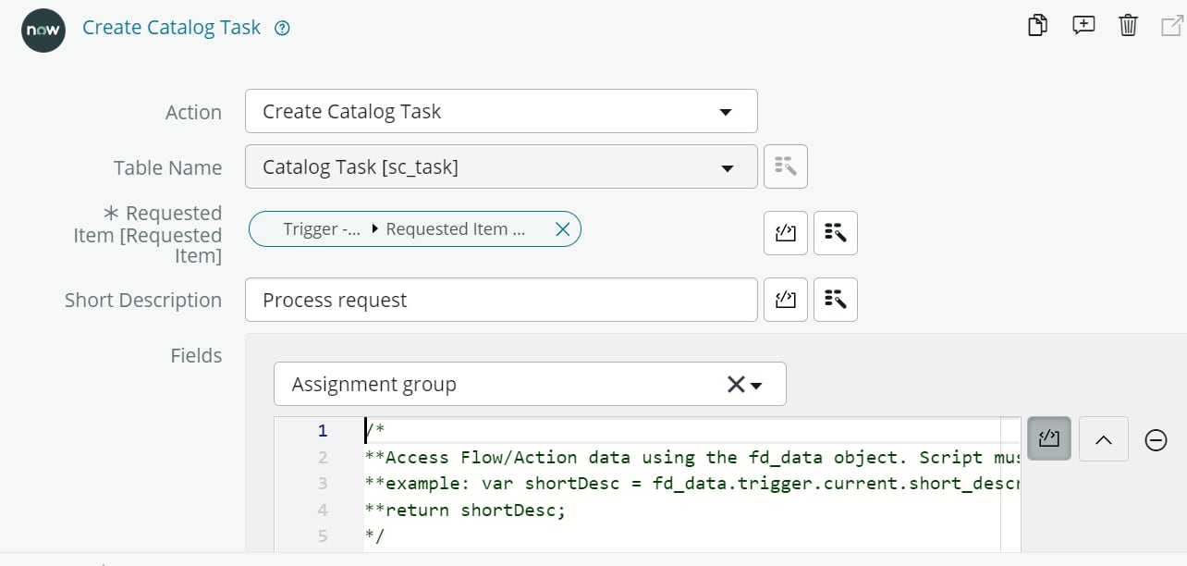Image resolution: width=1187 pixels, height=566 pixels.
Task: Toggle scripting mode for Requested Item
Action: coord(785,233)
